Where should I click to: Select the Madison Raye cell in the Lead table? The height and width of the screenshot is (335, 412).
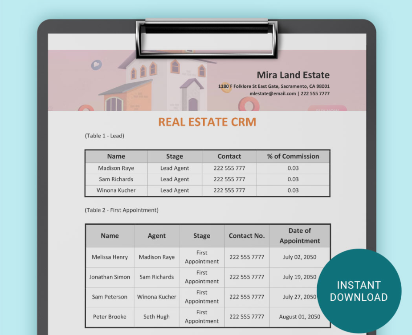116,168
